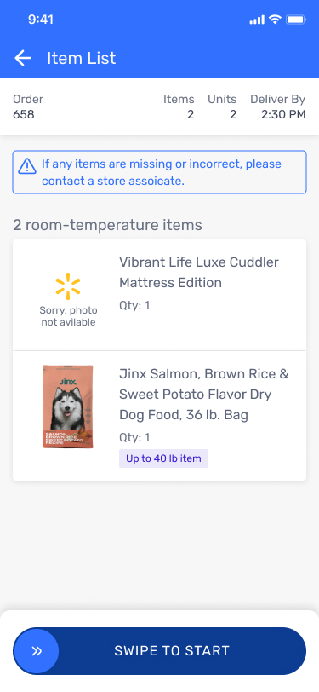Click the warning triangle icon
Viewport: 319px width, 692px height.
(x=27, y=166)
